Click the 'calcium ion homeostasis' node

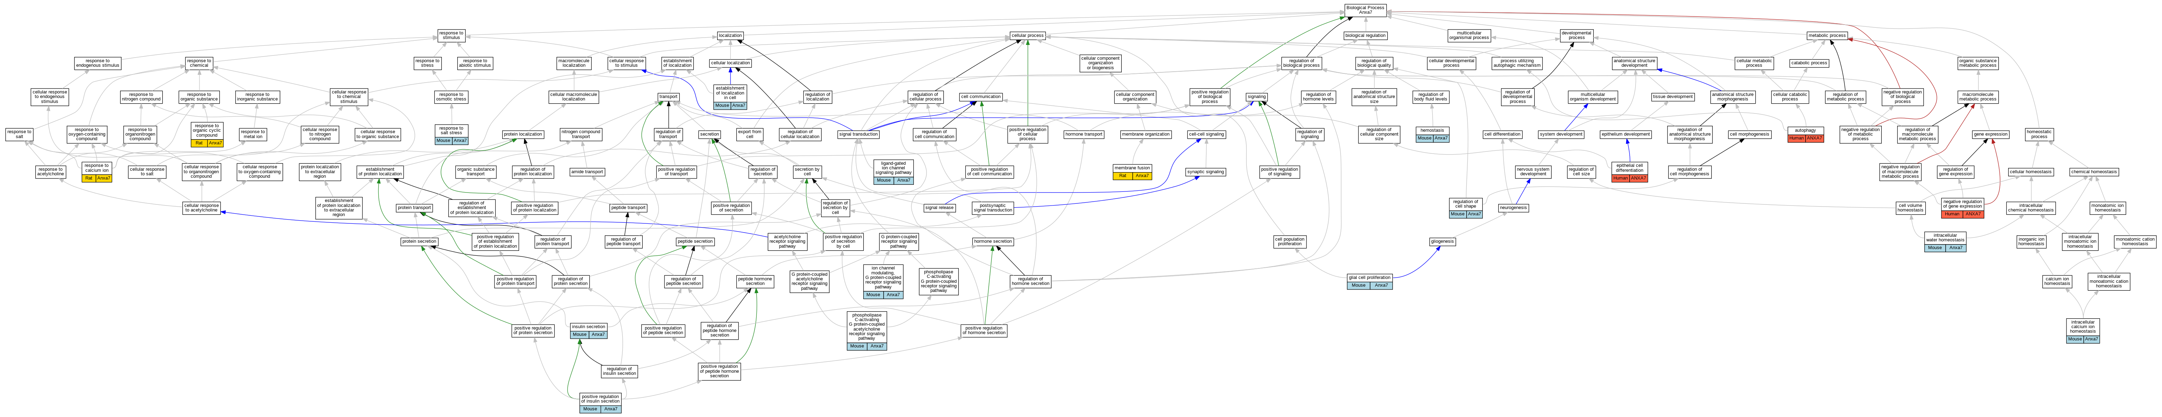[x=2057, y=281]
